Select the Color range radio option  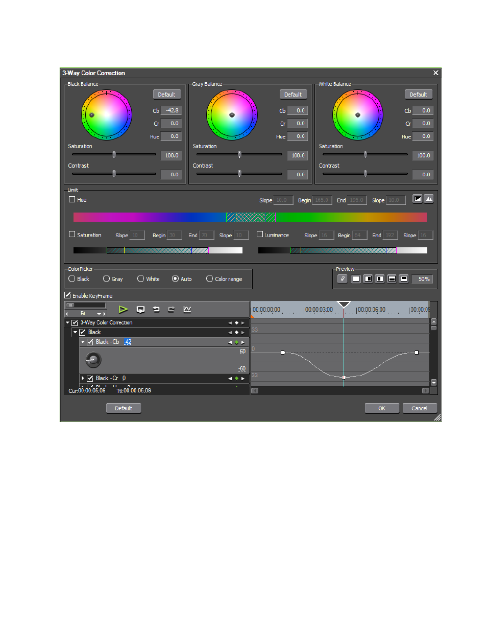(x=209, y=279)
